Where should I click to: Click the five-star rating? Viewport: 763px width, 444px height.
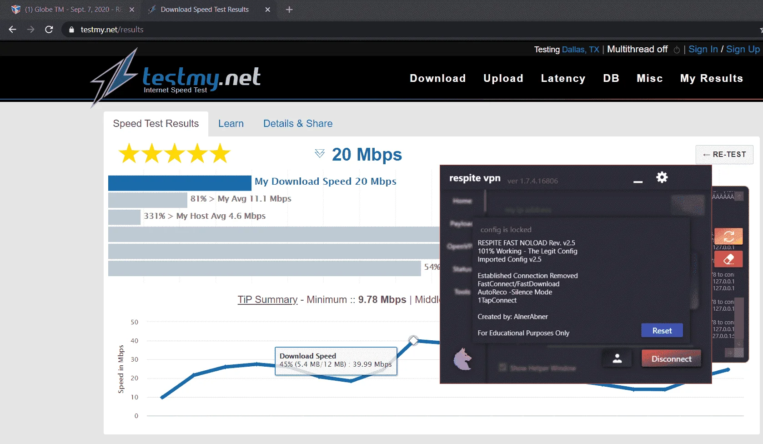[175, 153]
